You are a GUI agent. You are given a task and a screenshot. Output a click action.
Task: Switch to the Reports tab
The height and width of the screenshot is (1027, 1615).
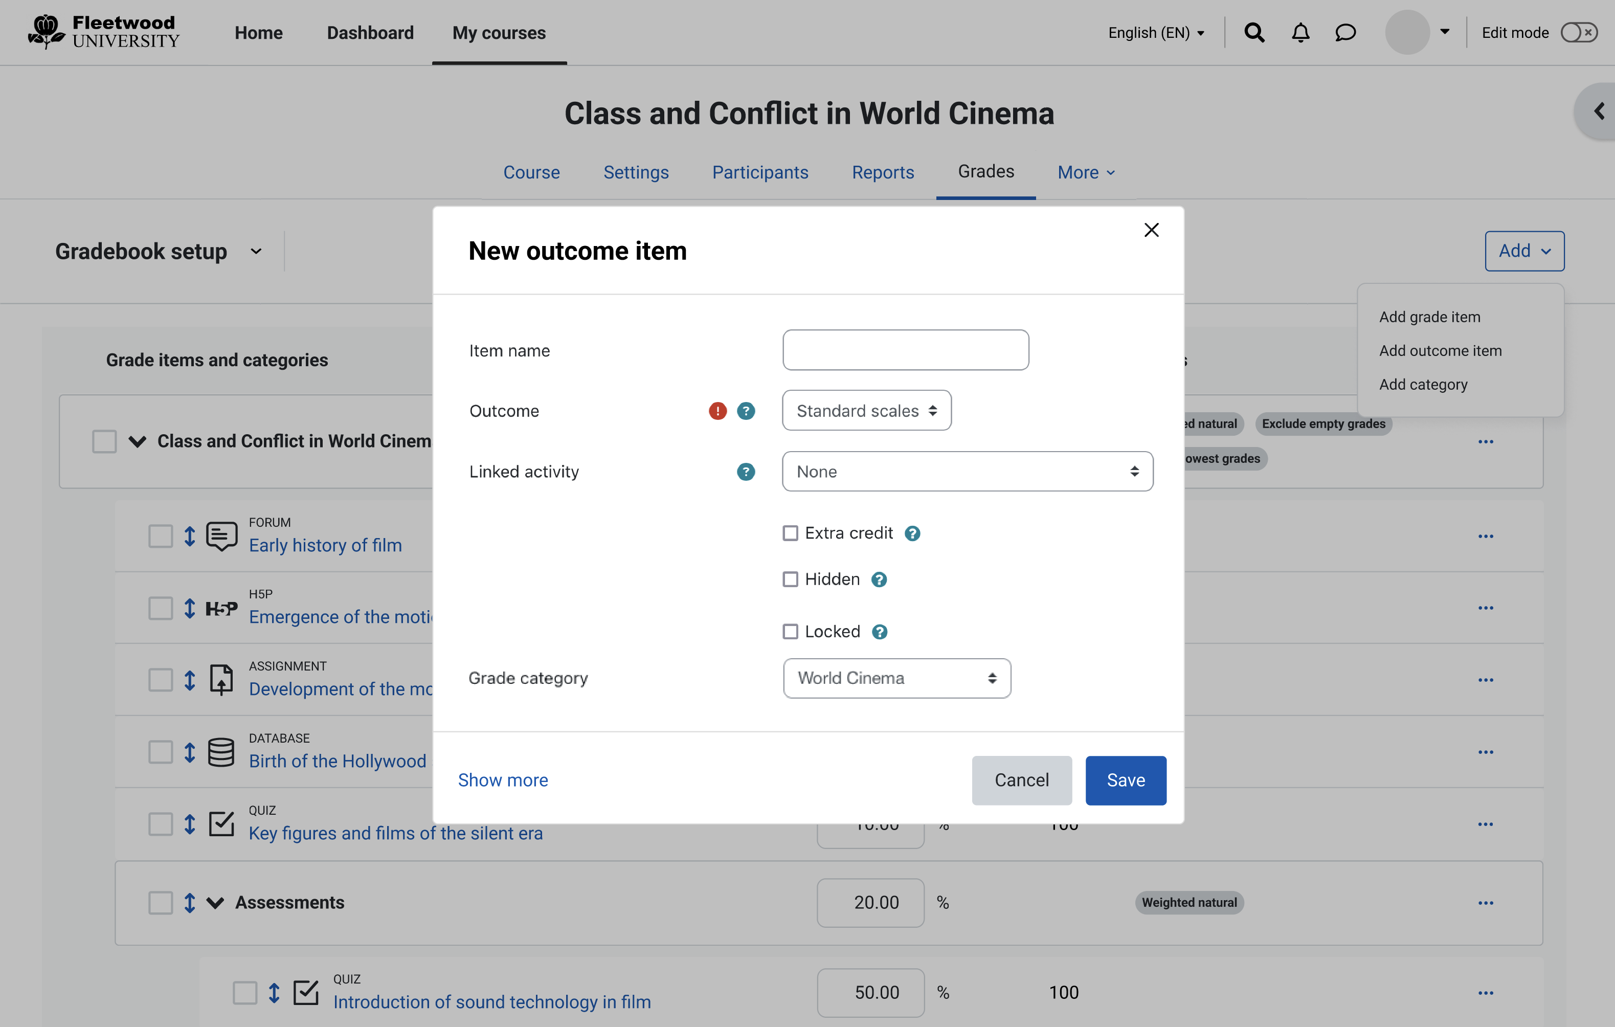[x=883, y=172]
